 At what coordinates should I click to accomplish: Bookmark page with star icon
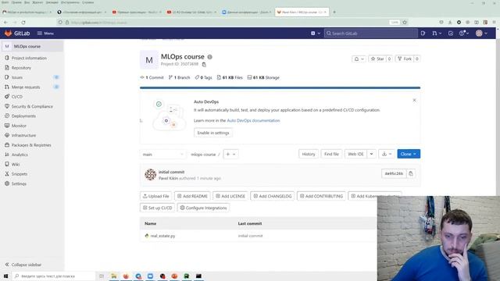[405, 23]
